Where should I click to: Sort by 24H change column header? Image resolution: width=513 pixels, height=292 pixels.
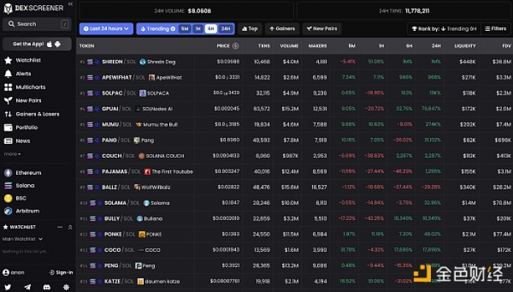click(x=436, y=45)
